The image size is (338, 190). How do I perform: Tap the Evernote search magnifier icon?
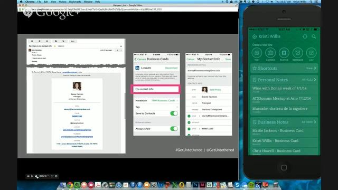tap(314, 36)
